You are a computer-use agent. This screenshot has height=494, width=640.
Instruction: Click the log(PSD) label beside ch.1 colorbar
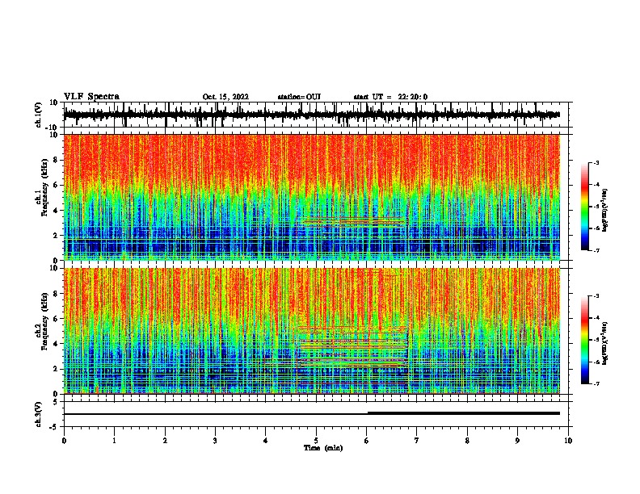coord(604,210)
